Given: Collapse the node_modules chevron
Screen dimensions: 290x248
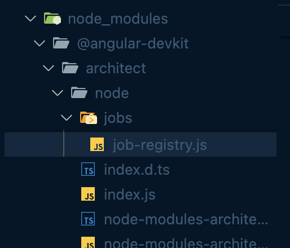Looking at the screenshot, I should click(30, 19).
